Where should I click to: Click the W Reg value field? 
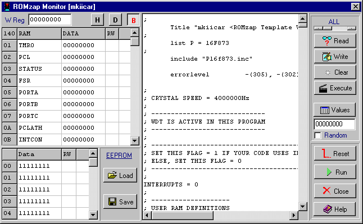click(x=50, y=20)
